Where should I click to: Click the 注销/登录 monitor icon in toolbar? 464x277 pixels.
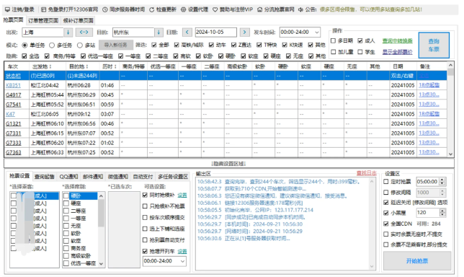(7, 9)
